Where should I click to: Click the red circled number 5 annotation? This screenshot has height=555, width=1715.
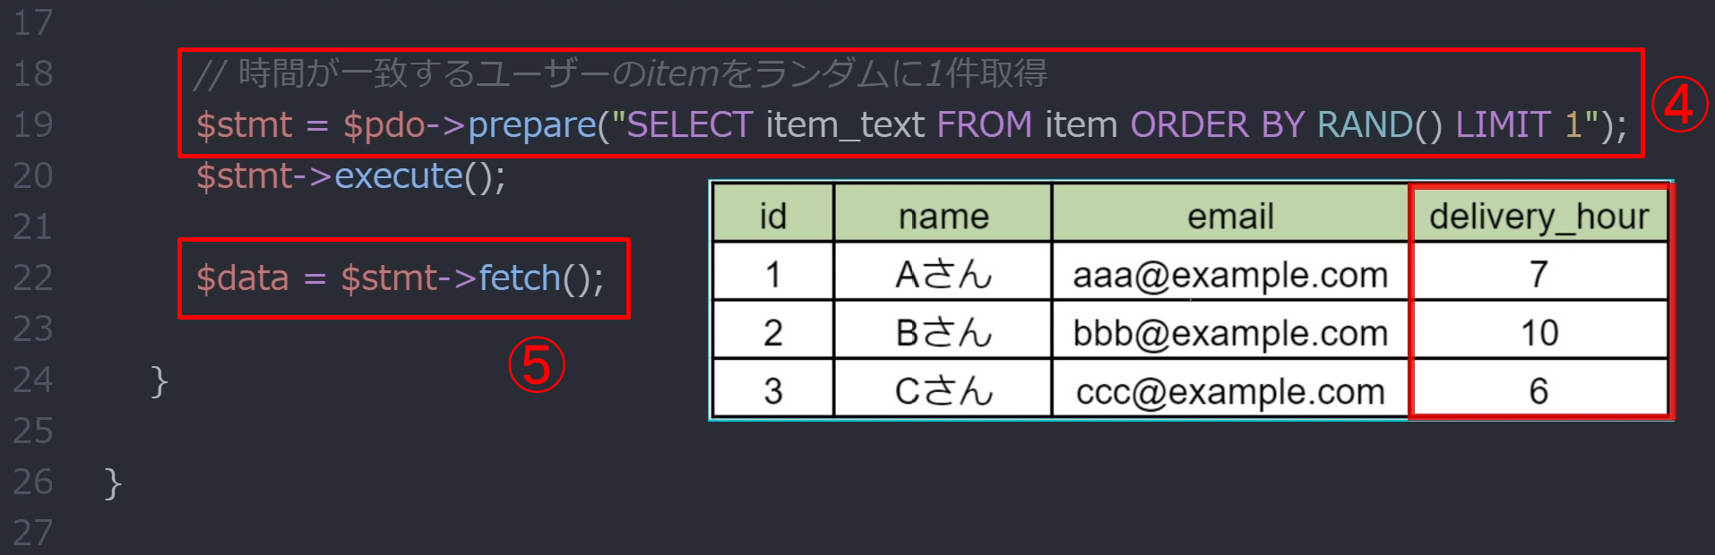[x=537, y=365]
